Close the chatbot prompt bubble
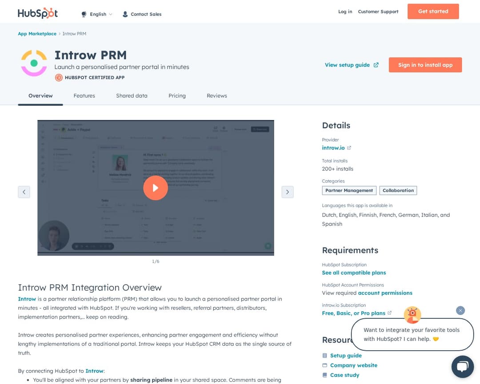Viewport: 480px width, 384px height. [460, 311]
